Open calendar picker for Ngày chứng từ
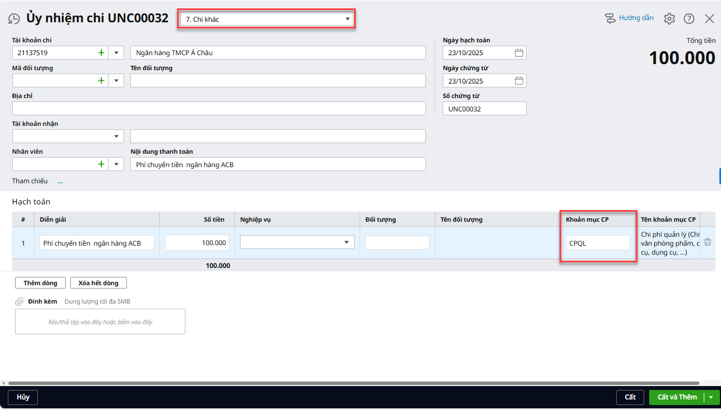721x410 pixels. click(519, 81)
